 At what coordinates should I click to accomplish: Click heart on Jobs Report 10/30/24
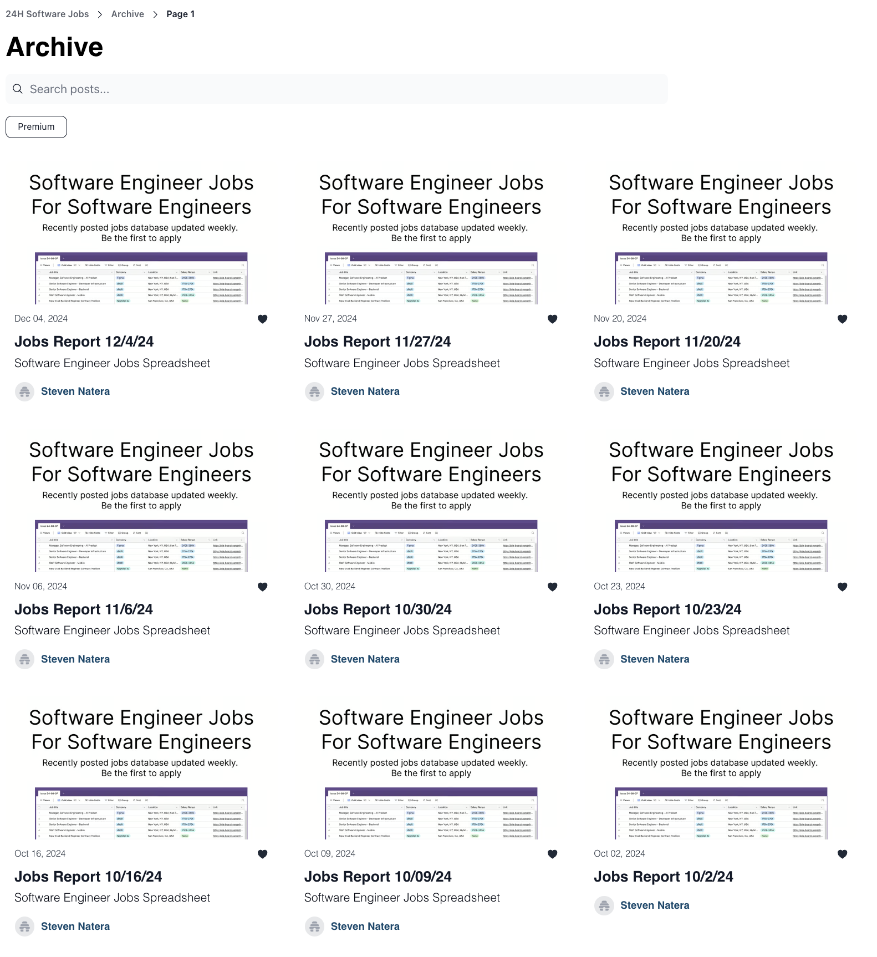553,587
